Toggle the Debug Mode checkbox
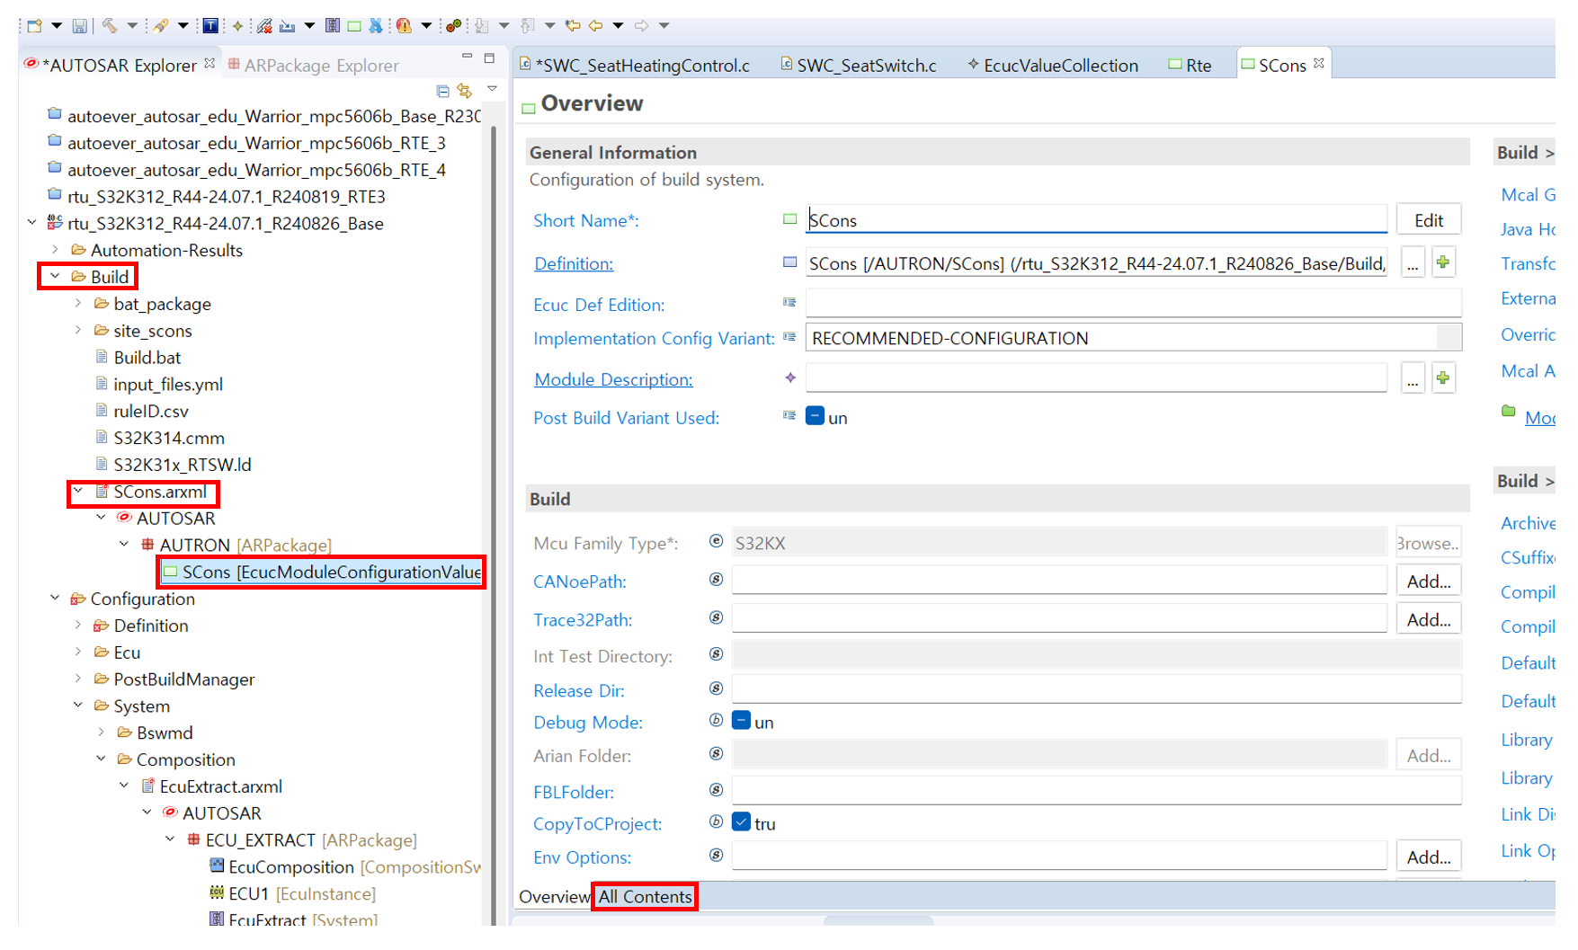Viewport: 1578px width, 950px height. 742,722
